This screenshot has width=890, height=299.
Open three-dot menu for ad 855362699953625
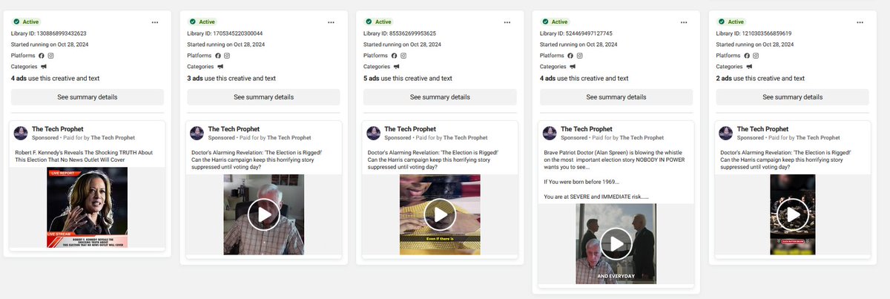507,22
